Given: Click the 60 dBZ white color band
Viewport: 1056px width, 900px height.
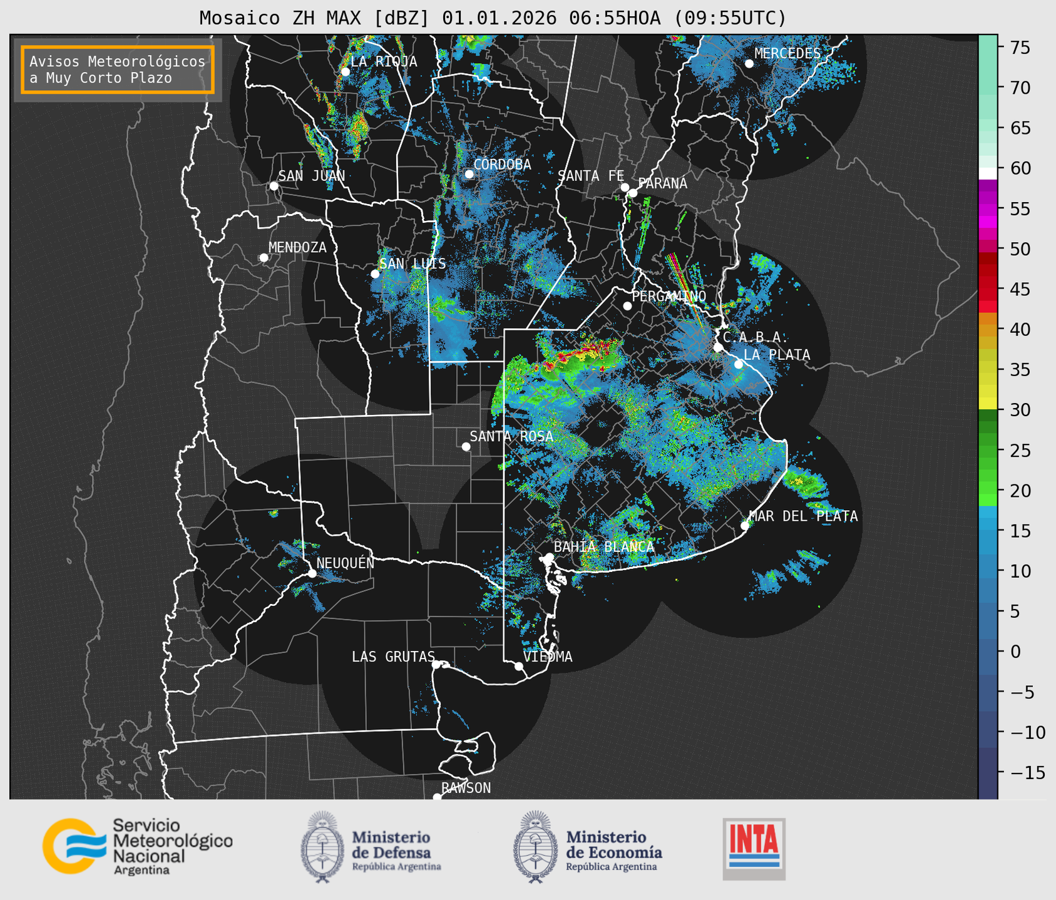Looking at the screenshot, I should coord(987,173).
